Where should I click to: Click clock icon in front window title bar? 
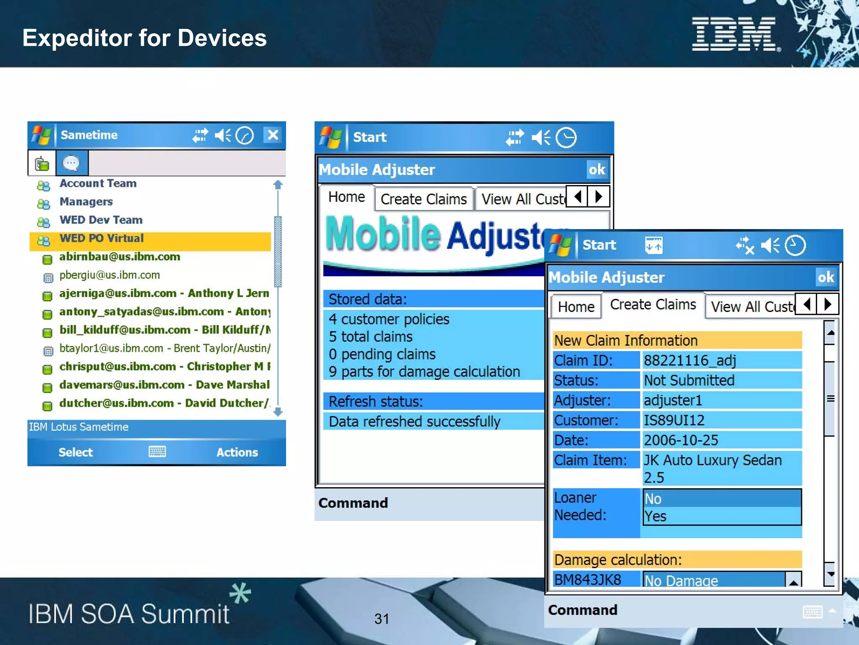(x=795, y=245)
